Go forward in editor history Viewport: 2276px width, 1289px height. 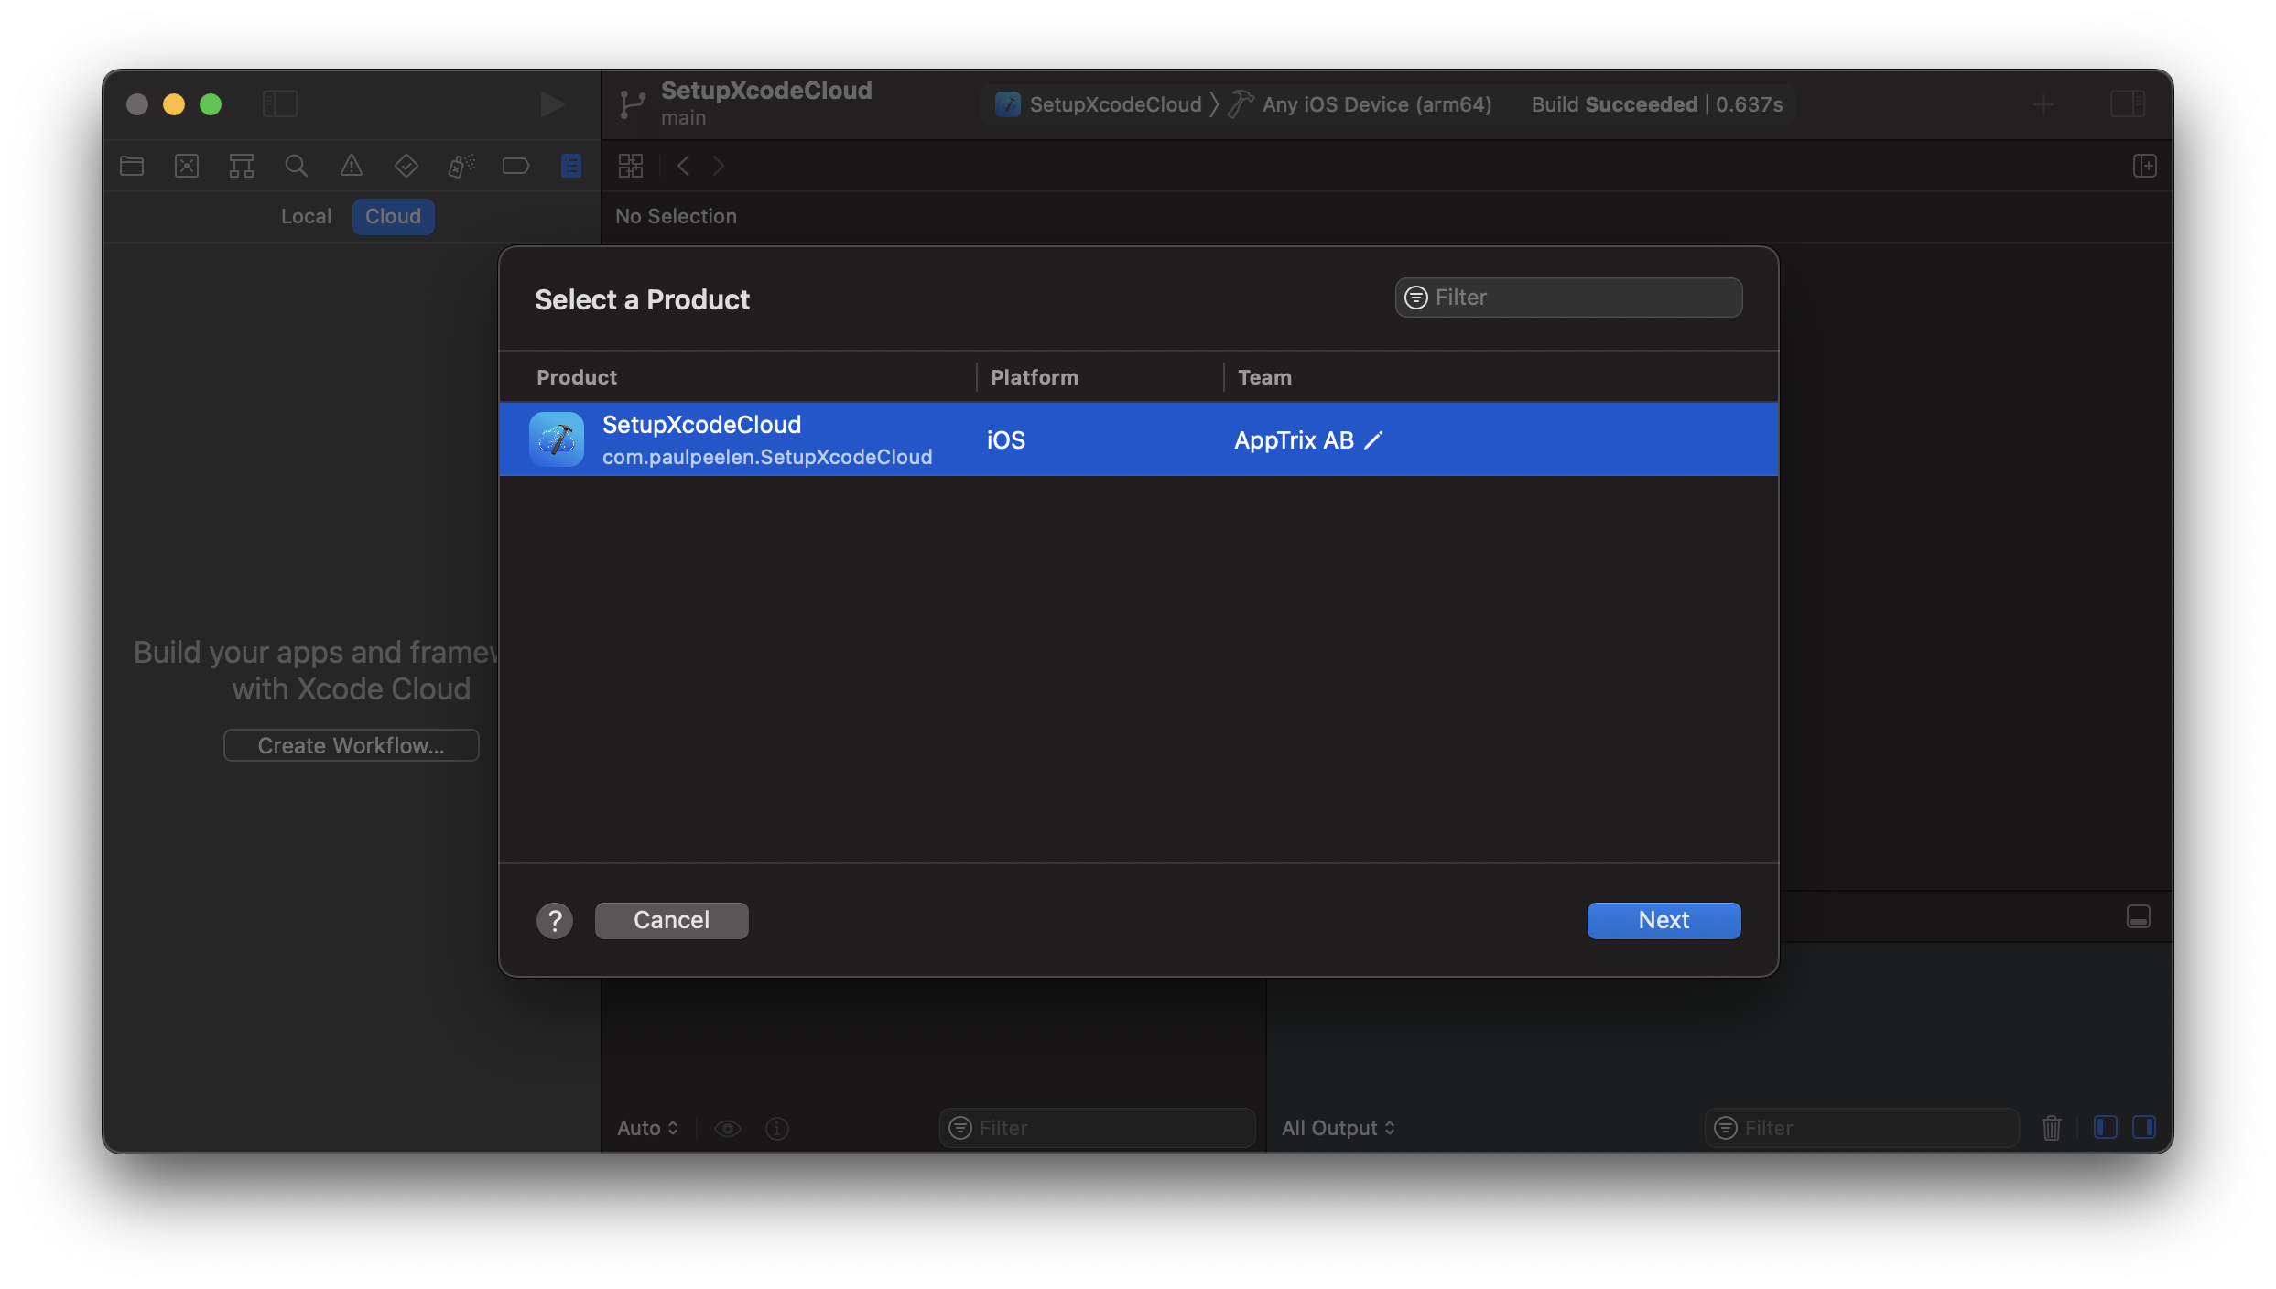pos(719,166)
